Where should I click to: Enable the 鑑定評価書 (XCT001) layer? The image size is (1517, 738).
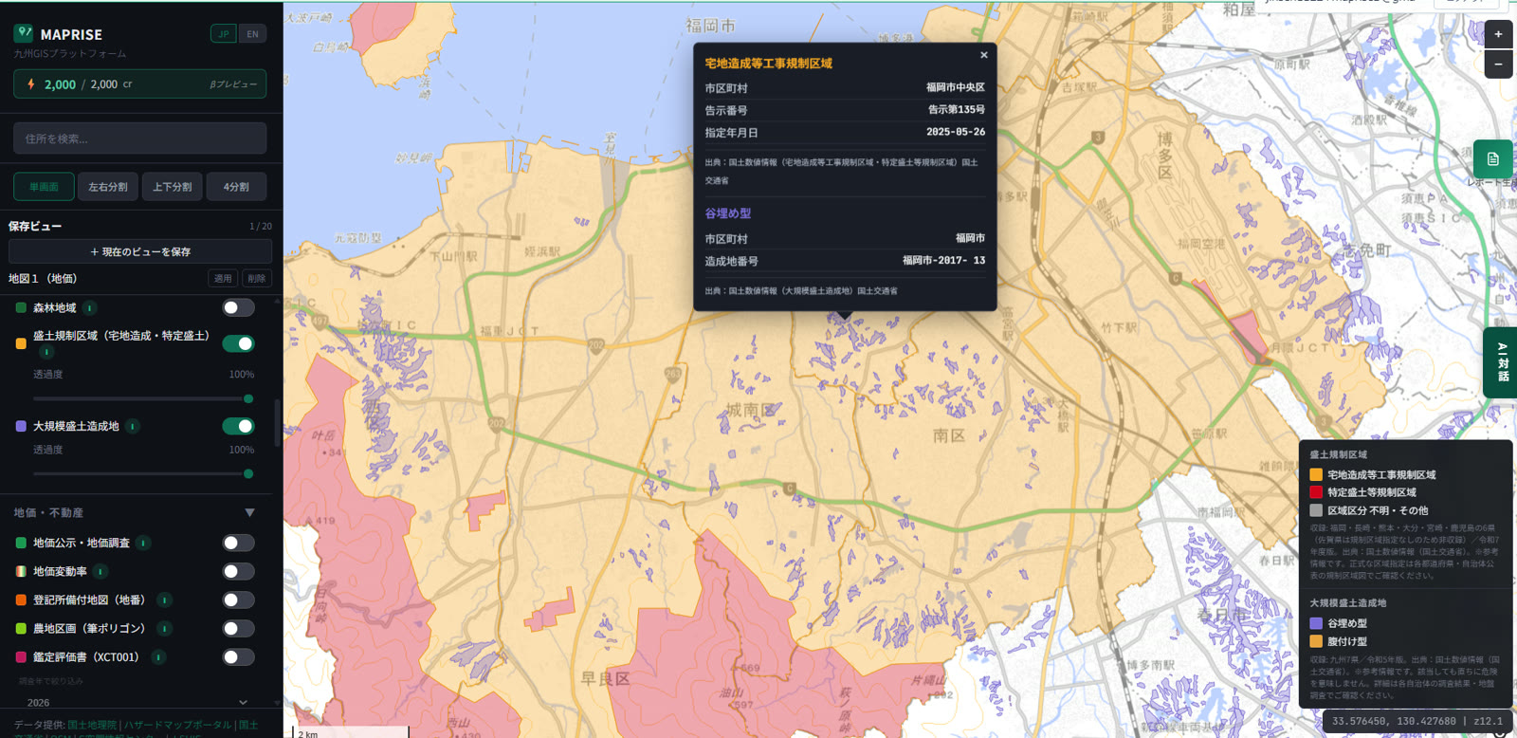[x=238, y=656]
